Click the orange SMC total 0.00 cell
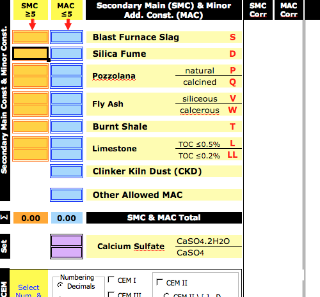This screenshot has height=297, width=320. (31, 218)
